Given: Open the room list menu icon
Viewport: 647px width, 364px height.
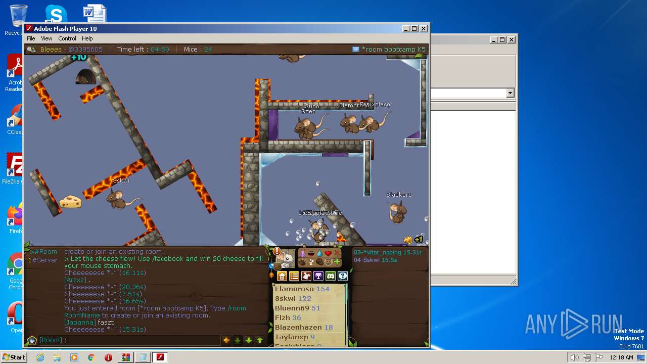Looking at the screenshot, I should pyautogui.click(x=294, y=276).
